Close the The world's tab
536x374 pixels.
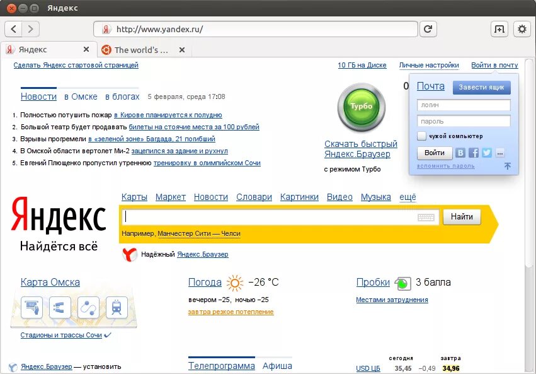point(182,50)
